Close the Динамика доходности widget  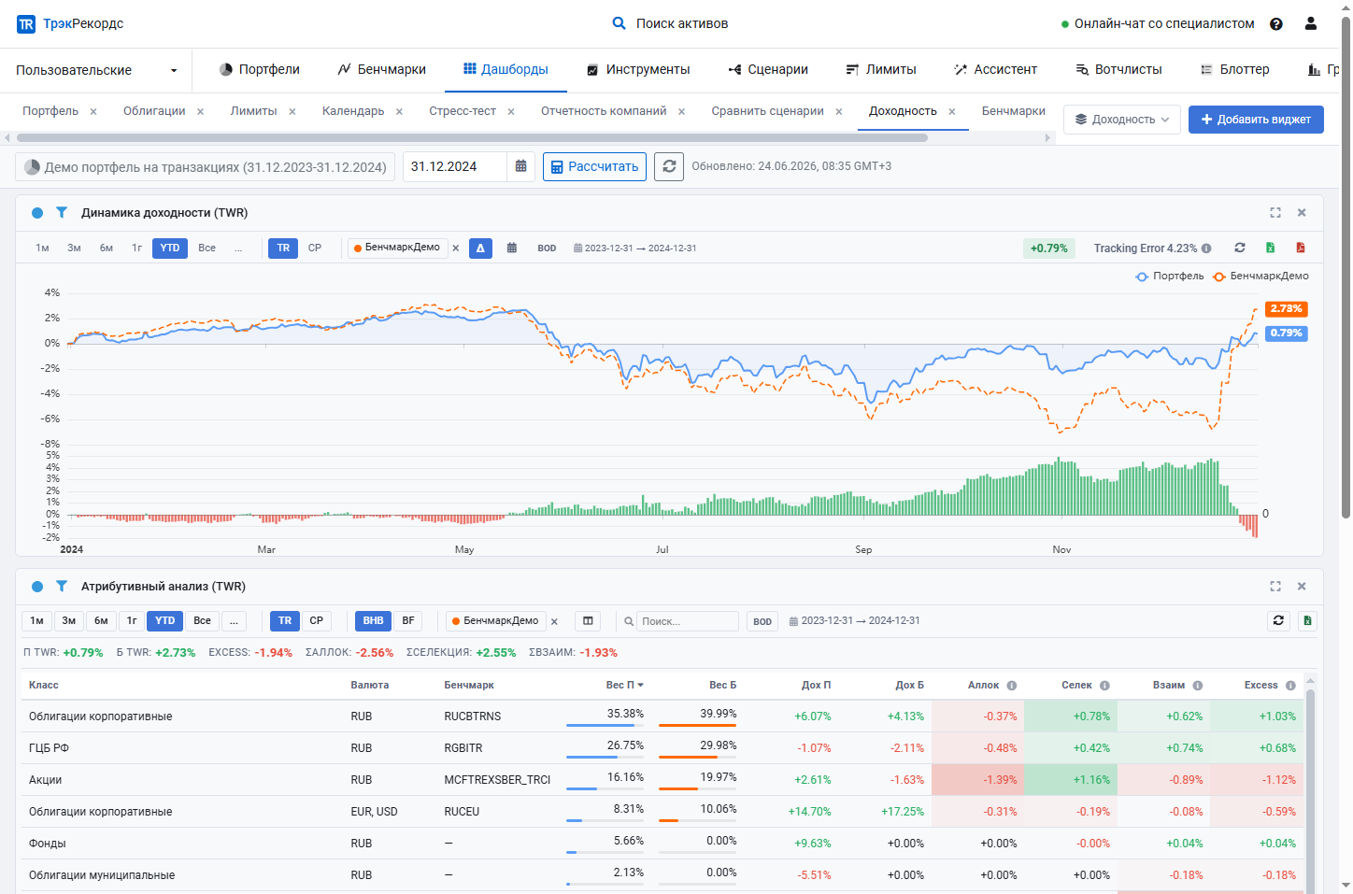1302,213
